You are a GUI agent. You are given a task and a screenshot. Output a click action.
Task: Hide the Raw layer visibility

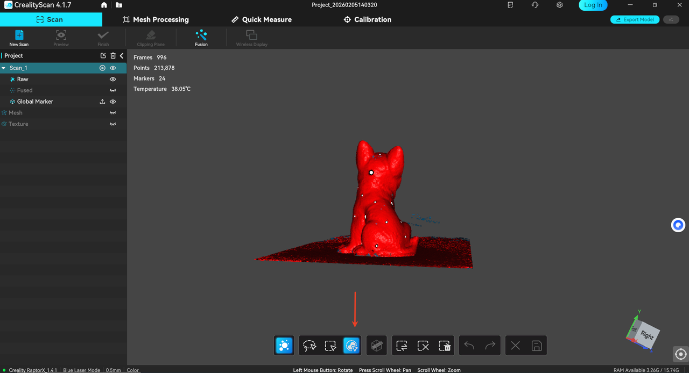[x=113, y=79]
